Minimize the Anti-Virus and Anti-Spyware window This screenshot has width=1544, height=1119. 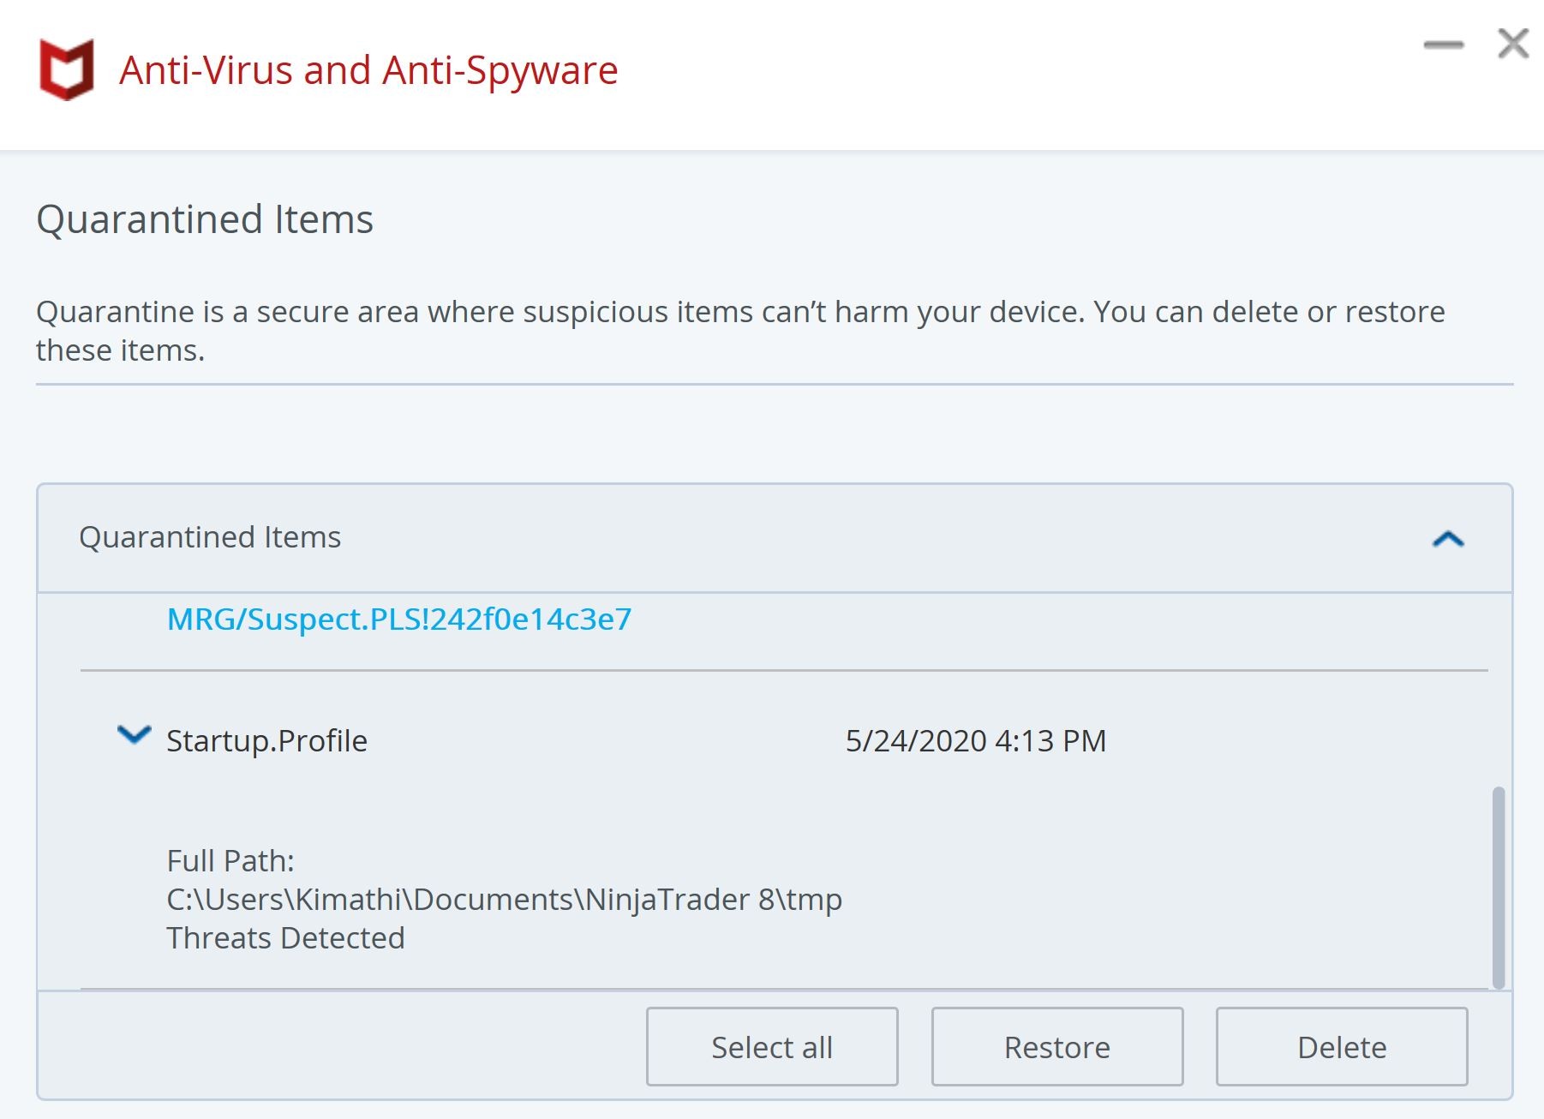tap(1443, 45)
